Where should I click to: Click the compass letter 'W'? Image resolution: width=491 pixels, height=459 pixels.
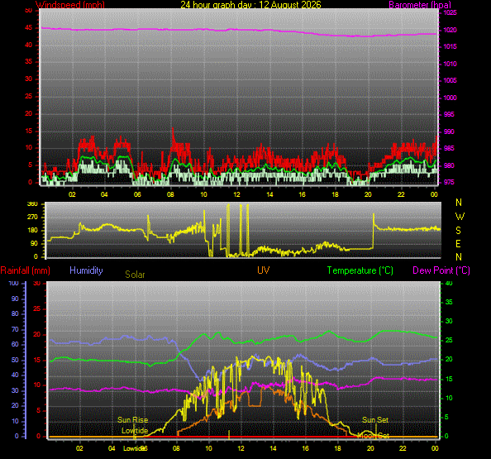click(x=460, y=216)
